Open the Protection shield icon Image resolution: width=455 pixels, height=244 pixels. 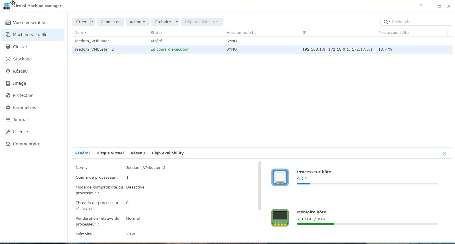[8, 95]
